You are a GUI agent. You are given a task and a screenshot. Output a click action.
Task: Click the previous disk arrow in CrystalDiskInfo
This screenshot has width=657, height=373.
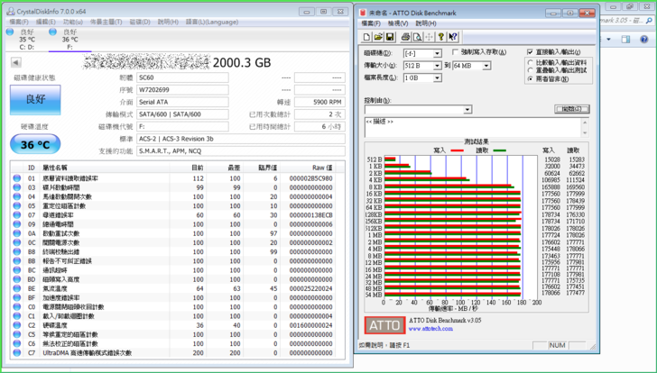click(x=15, y=63)
